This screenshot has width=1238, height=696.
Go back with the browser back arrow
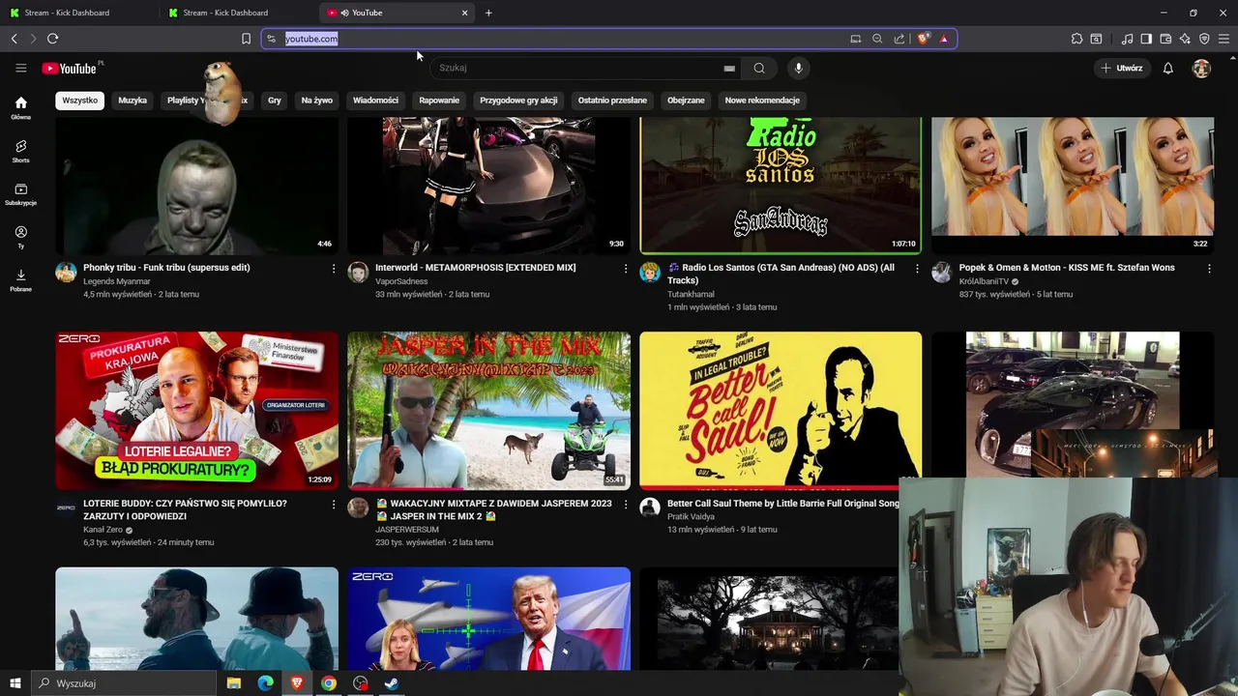14,39
